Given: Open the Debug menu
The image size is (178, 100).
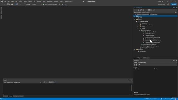Looking at the screenshot, I should click(x=30, y=1).
